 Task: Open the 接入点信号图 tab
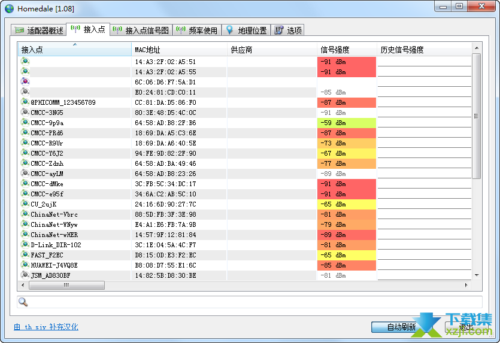click(x=141, y=31)
